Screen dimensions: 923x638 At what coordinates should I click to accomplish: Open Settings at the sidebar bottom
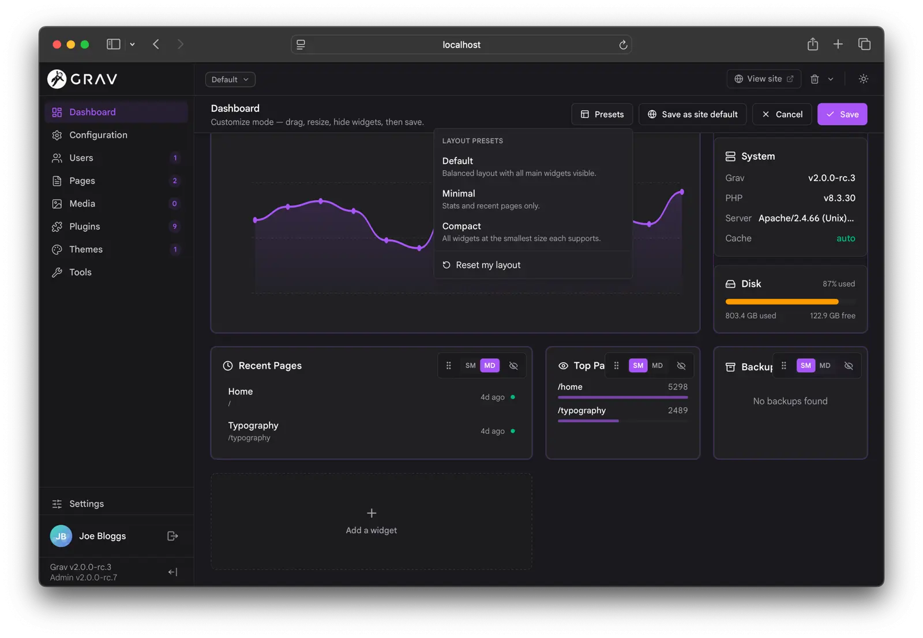116,504
